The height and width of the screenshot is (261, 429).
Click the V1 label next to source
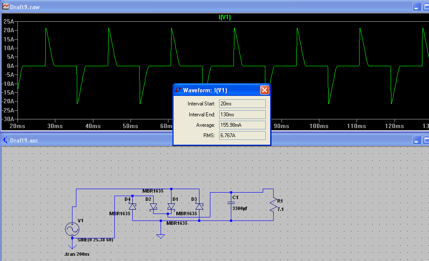(81, 220)
